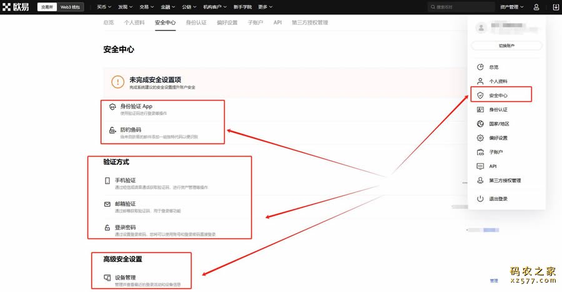Click the 防钓鱼码 lock icon
The image size is (562, 292).
[x=112, y=130]
